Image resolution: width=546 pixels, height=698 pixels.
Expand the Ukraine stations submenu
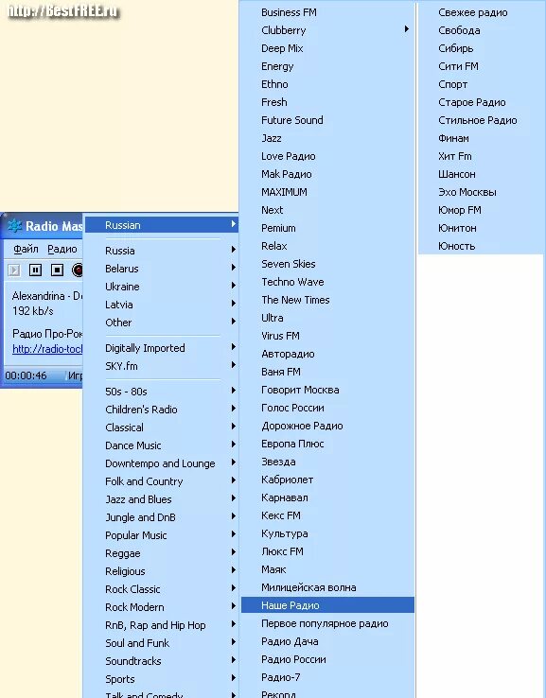tap(162, 287)
